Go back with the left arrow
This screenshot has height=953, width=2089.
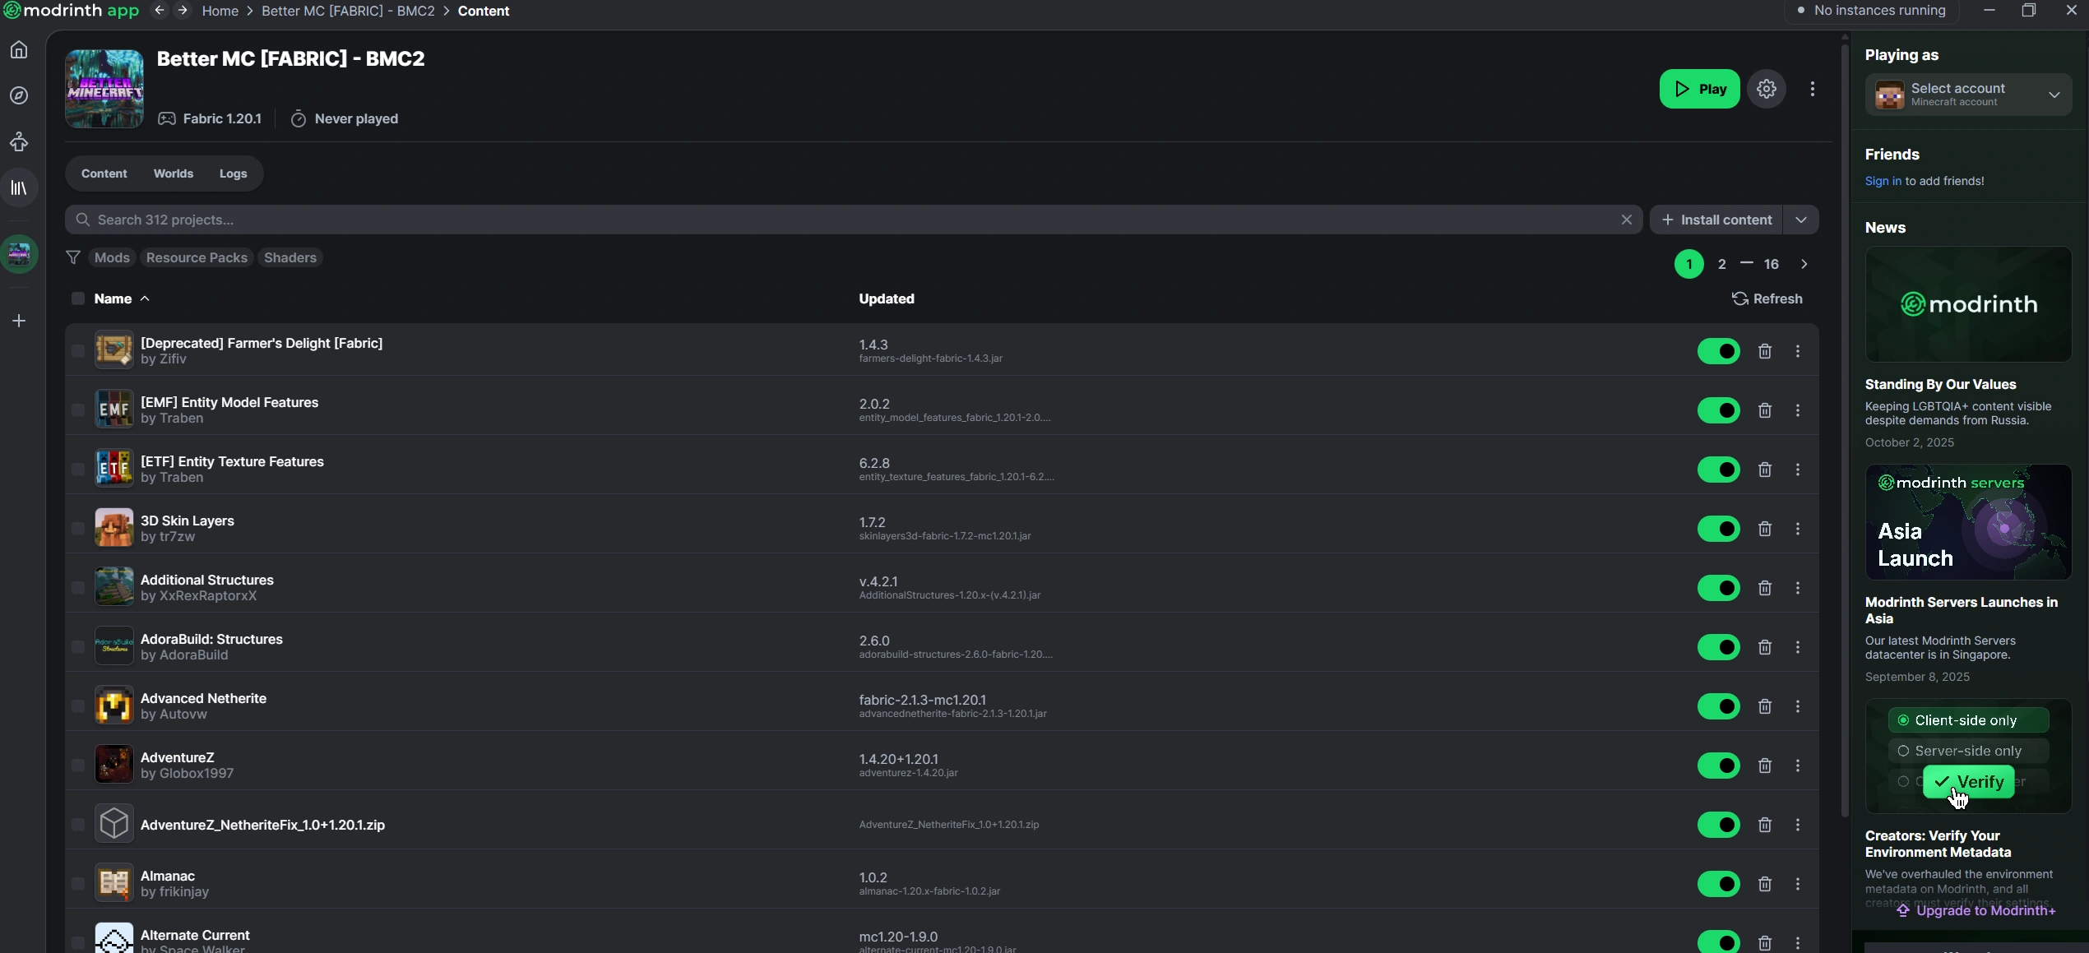160,11
